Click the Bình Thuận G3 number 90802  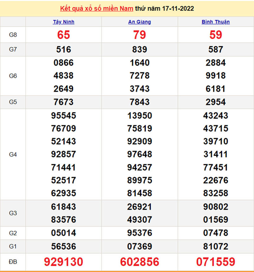pos(216,207)
